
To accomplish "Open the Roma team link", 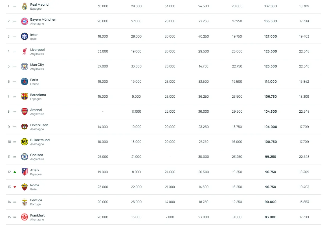I will coord(35,185).
